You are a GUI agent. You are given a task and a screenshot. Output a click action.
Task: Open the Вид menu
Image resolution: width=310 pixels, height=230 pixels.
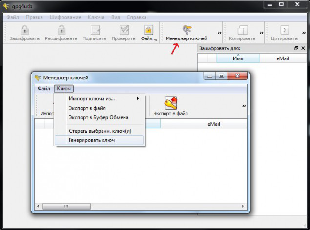116,17
